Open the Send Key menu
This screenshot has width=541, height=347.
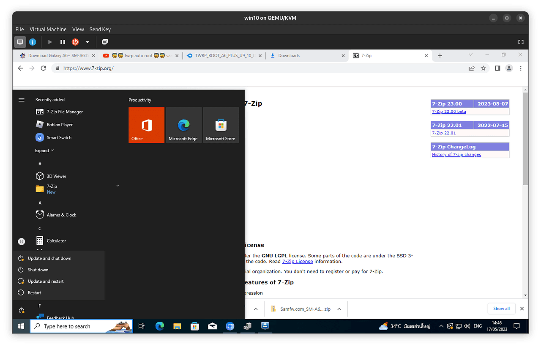click(x=100, y=29)
